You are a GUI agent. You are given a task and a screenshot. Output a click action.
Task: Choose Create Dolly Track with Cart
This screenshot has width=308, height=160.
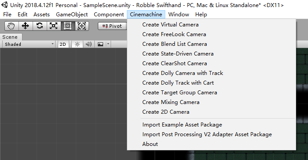point(212,83)
